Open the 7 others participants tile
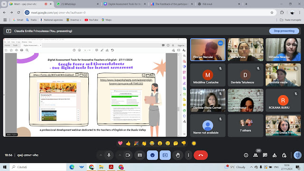 pyautogui.click(x=246, y=125)
